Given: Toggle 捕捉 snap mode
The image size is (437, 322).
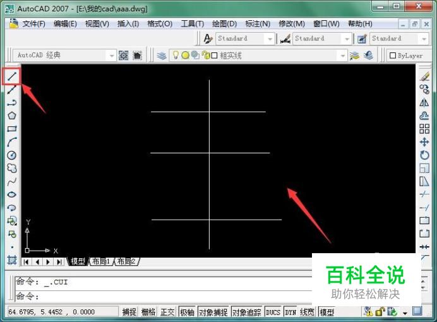Looking at the screenshot, I should tap(129, 312).
